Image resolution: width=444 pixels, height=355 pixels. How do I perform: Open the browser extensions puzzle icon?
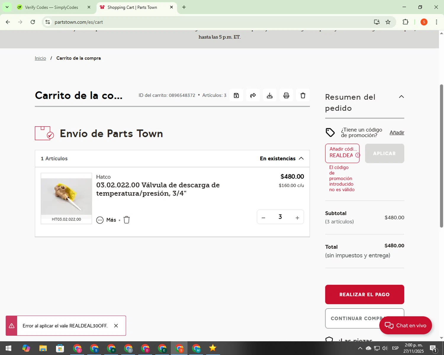coord(405,22)
